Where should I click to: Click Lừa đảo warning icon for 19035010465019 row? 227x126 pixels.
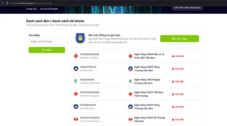pos(173,119)
